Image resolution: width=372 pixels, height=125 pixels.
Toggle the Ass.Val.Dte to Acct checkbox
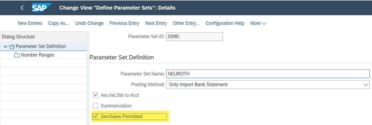pos(96,95)
